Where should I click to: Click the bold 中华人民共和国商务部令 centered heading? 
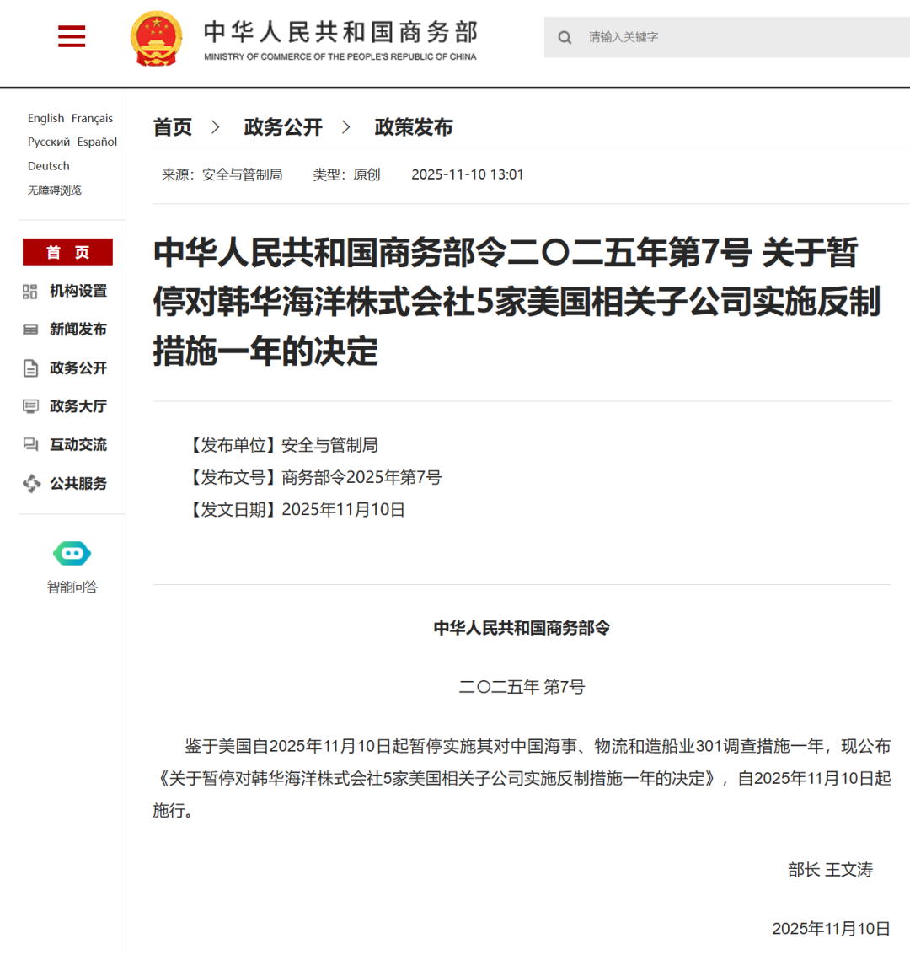522,628
